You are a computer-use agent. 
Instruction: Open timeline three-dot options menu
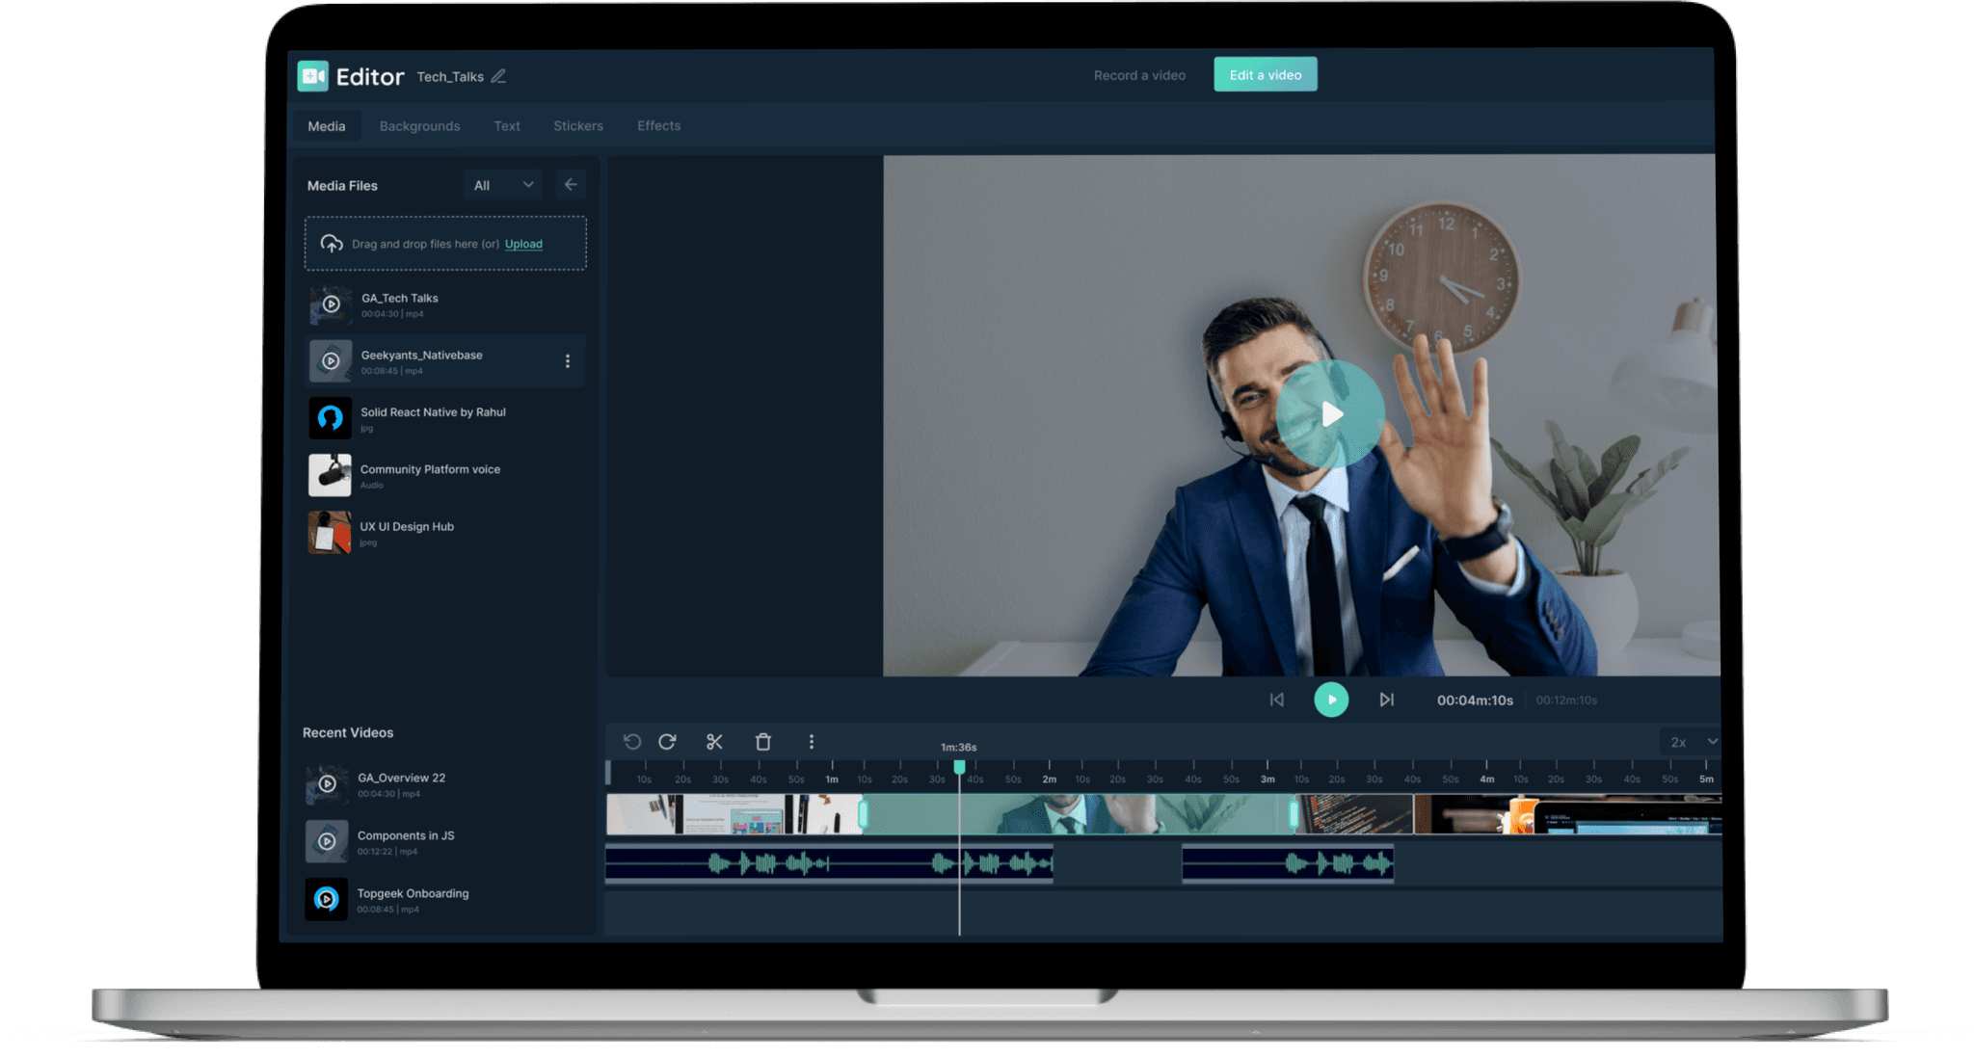(x=811, y=741)
